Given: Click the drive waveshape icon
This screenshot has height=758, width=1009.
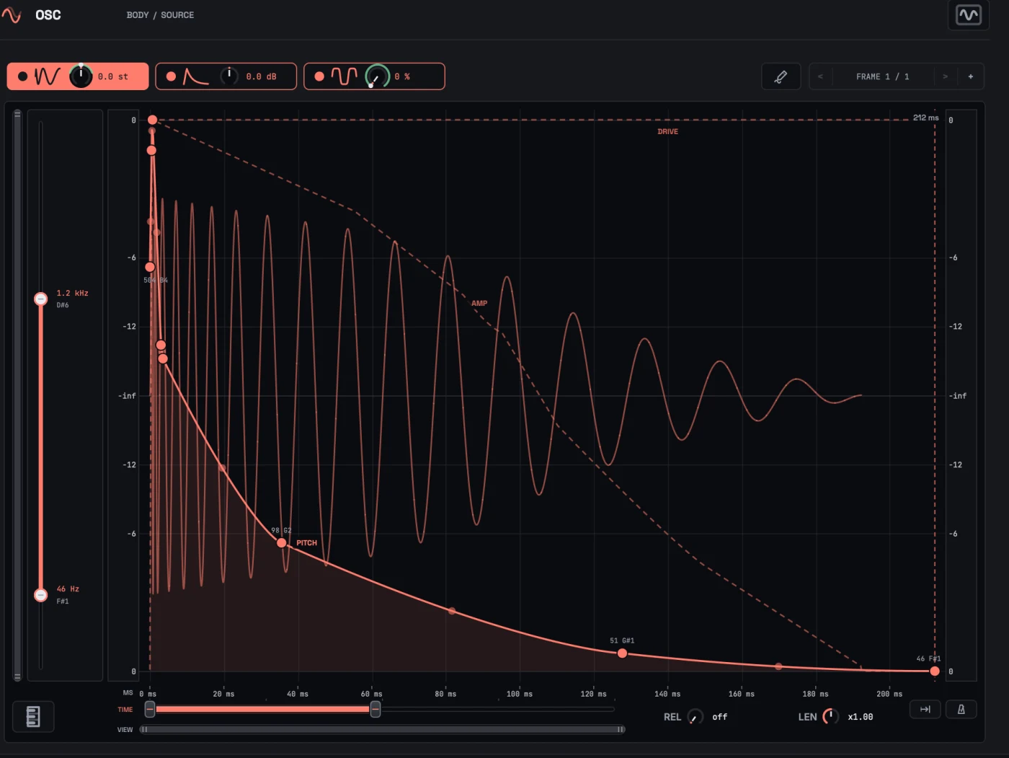Looking at the screenshot, I should click(345, 76).
